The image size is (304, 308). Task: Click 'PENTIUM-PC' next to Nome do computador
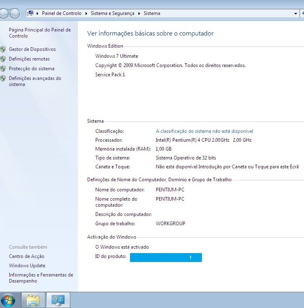coord(170,190)
